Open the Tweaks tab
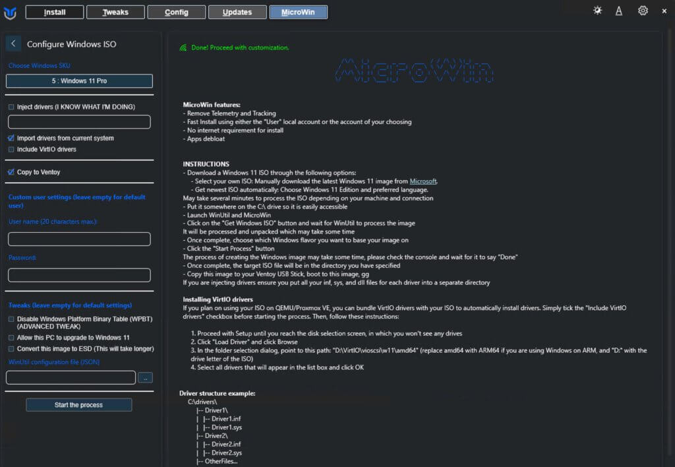Screen dimensions: 675x467 coord(115,12)
